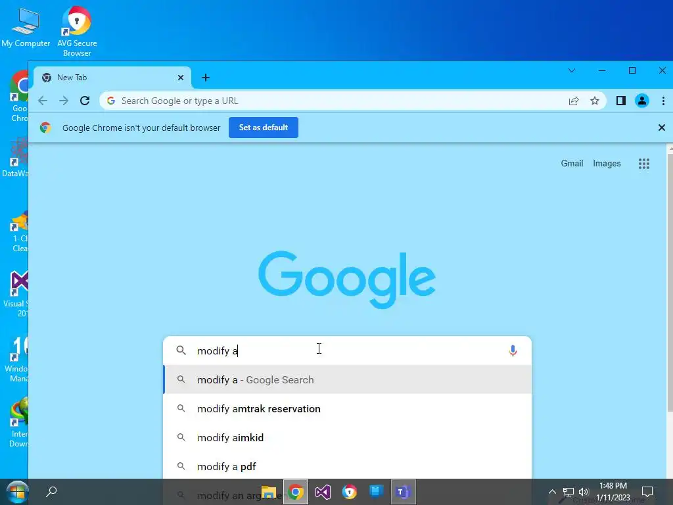The image size is (673, 505).
Task: Switch to Chrome in the taskbar
Action: 295,492
